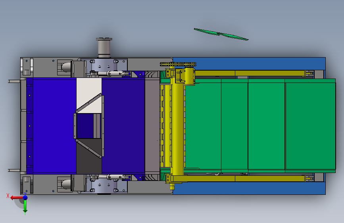Pick the gray cylindrical pipe atop the machine

tap(104, 48)
